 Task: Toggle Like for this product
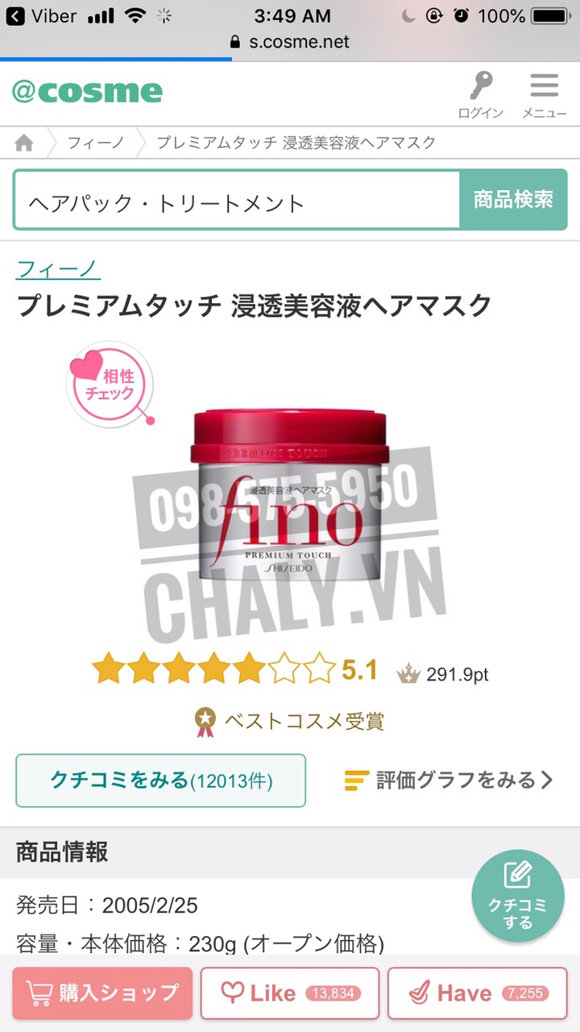(290, 993)
